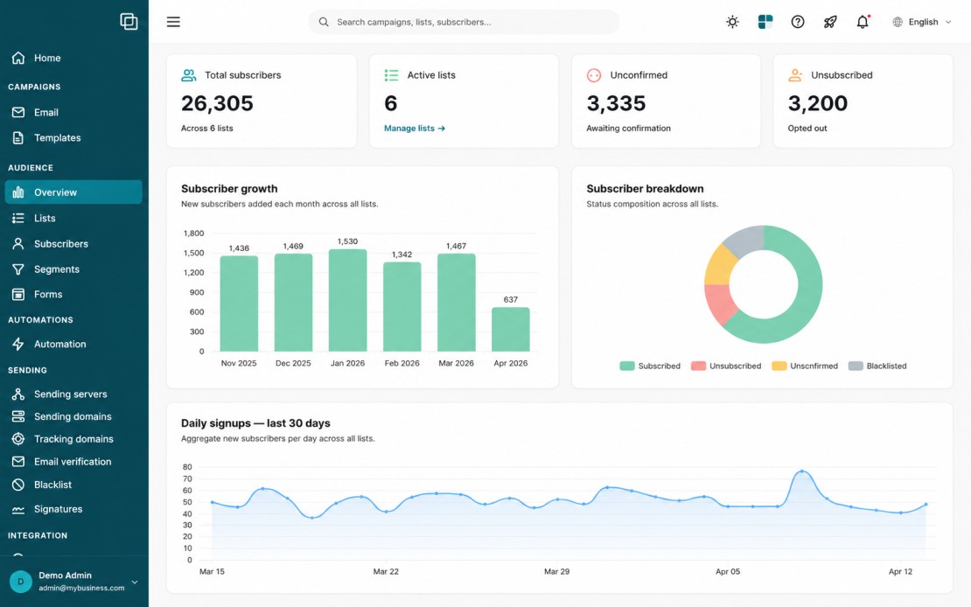Screen dimensions: 971x607
Task: Click the Subscriber breakdown heading
Action: point(645,188)
